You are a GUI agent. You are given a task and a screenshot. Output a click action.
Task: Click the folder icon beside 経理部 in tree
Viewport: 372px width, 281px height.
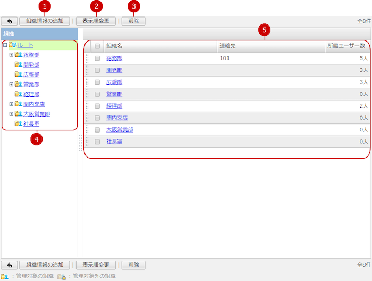point(19,94)
